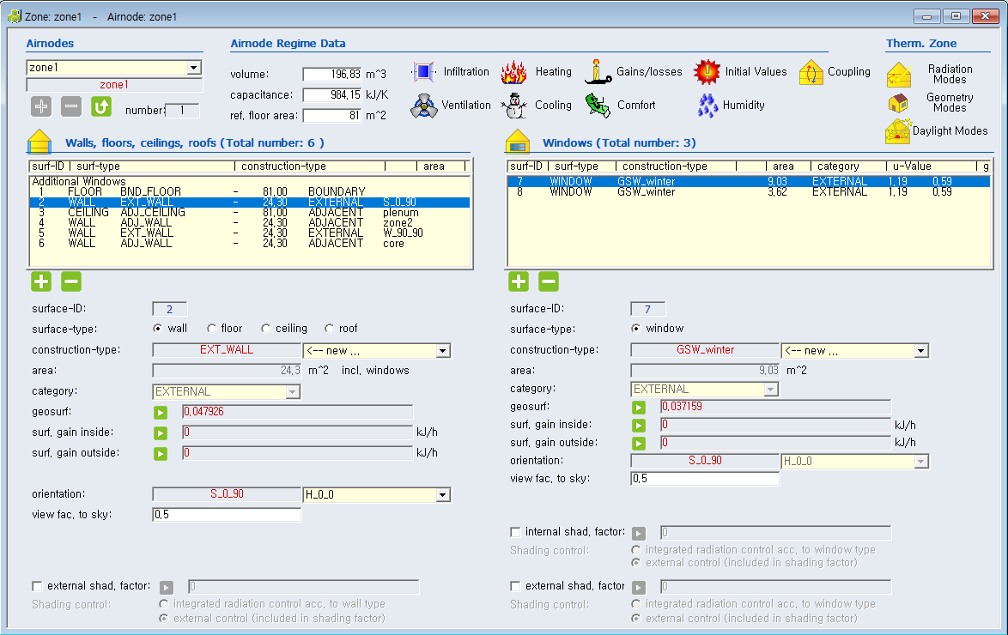
Task: Open wall orientation H_0_0 dropdown
Action: (x=442, y=495)
